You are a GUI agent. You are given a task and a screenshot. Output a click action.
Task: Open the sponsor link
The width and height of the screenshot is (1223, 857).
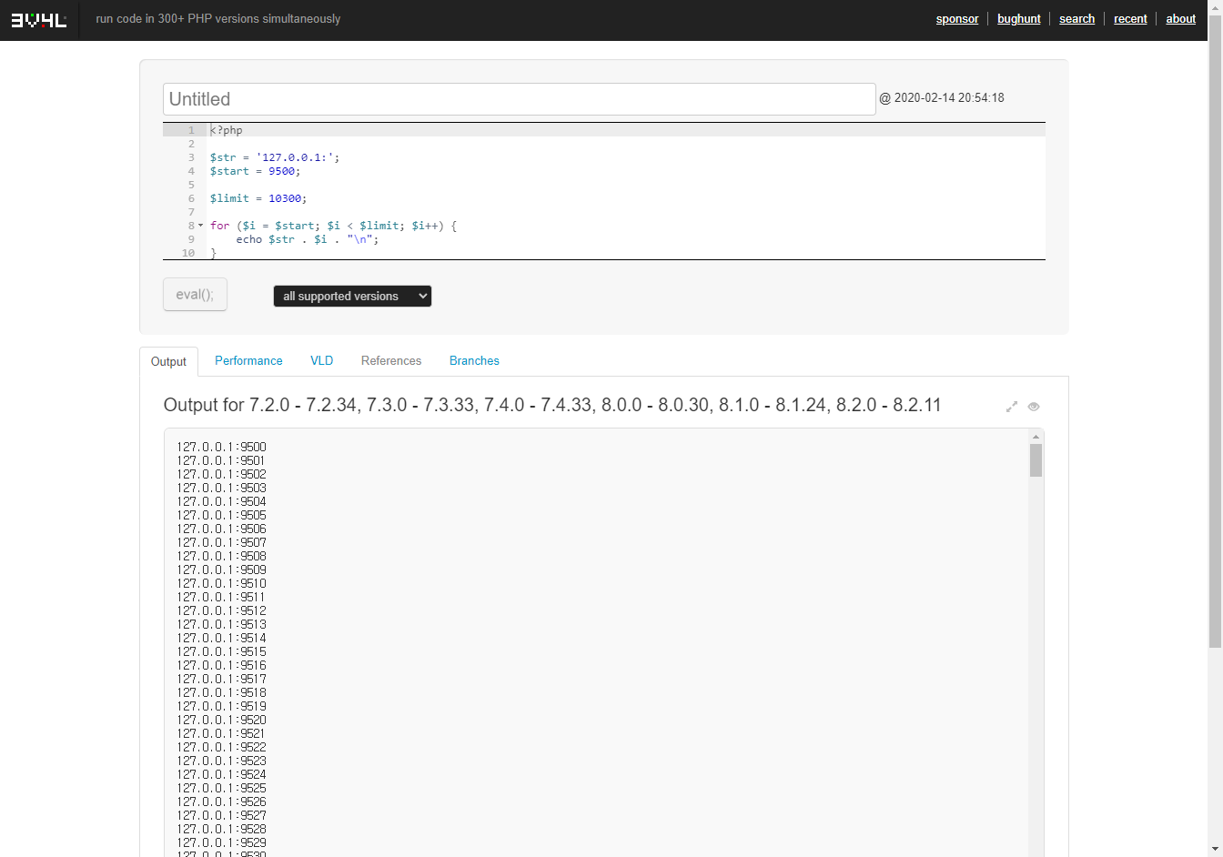(x=957, y=19)
